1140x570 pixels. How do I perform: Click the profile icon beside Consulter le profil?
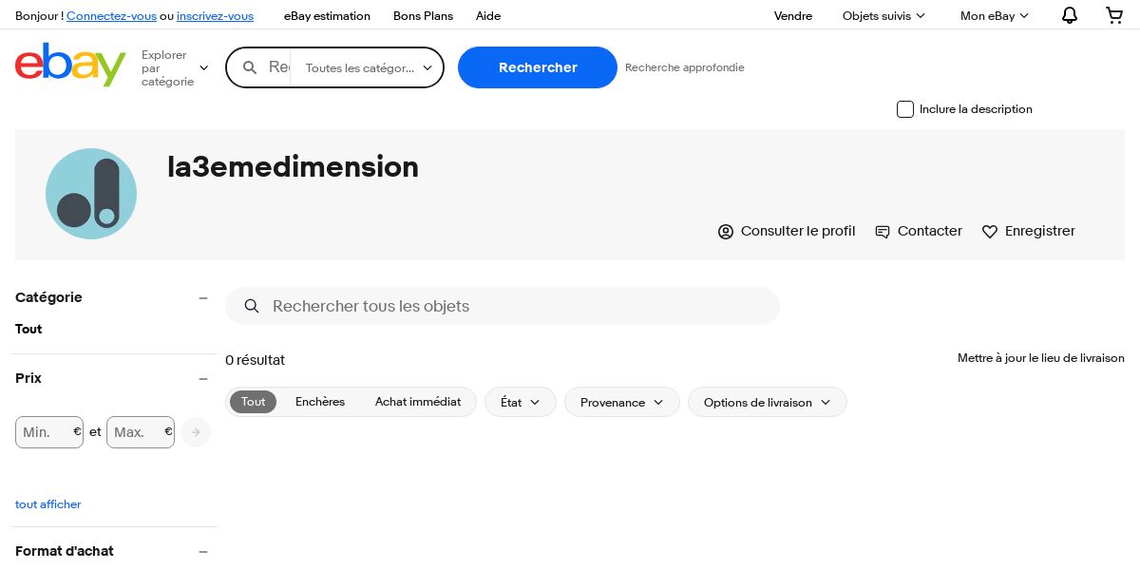pyautogui.click(x=726, y=232)
